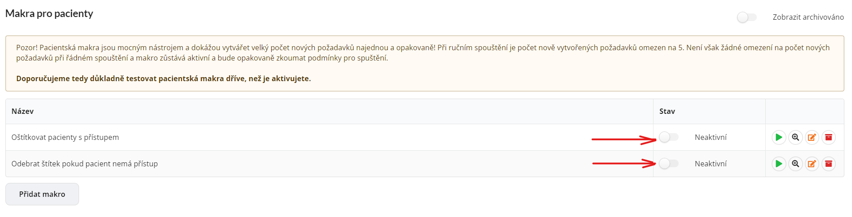Click 'Neaktivní' label in the second macro row

[x=711, y=164]
